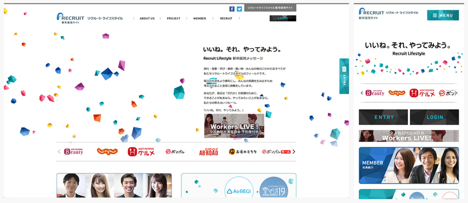Image resolution: width=468 pixels, height=203 pixels.
Task: Open the Jalan logo in mobile carousel
Action: [x=397, y=93]
